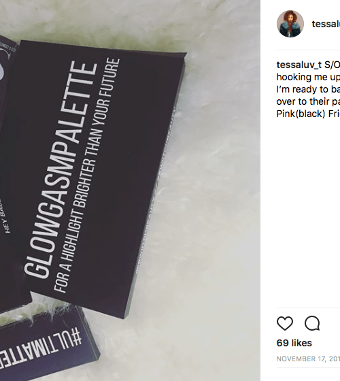Select the blank area below the caption

point(308,212)
